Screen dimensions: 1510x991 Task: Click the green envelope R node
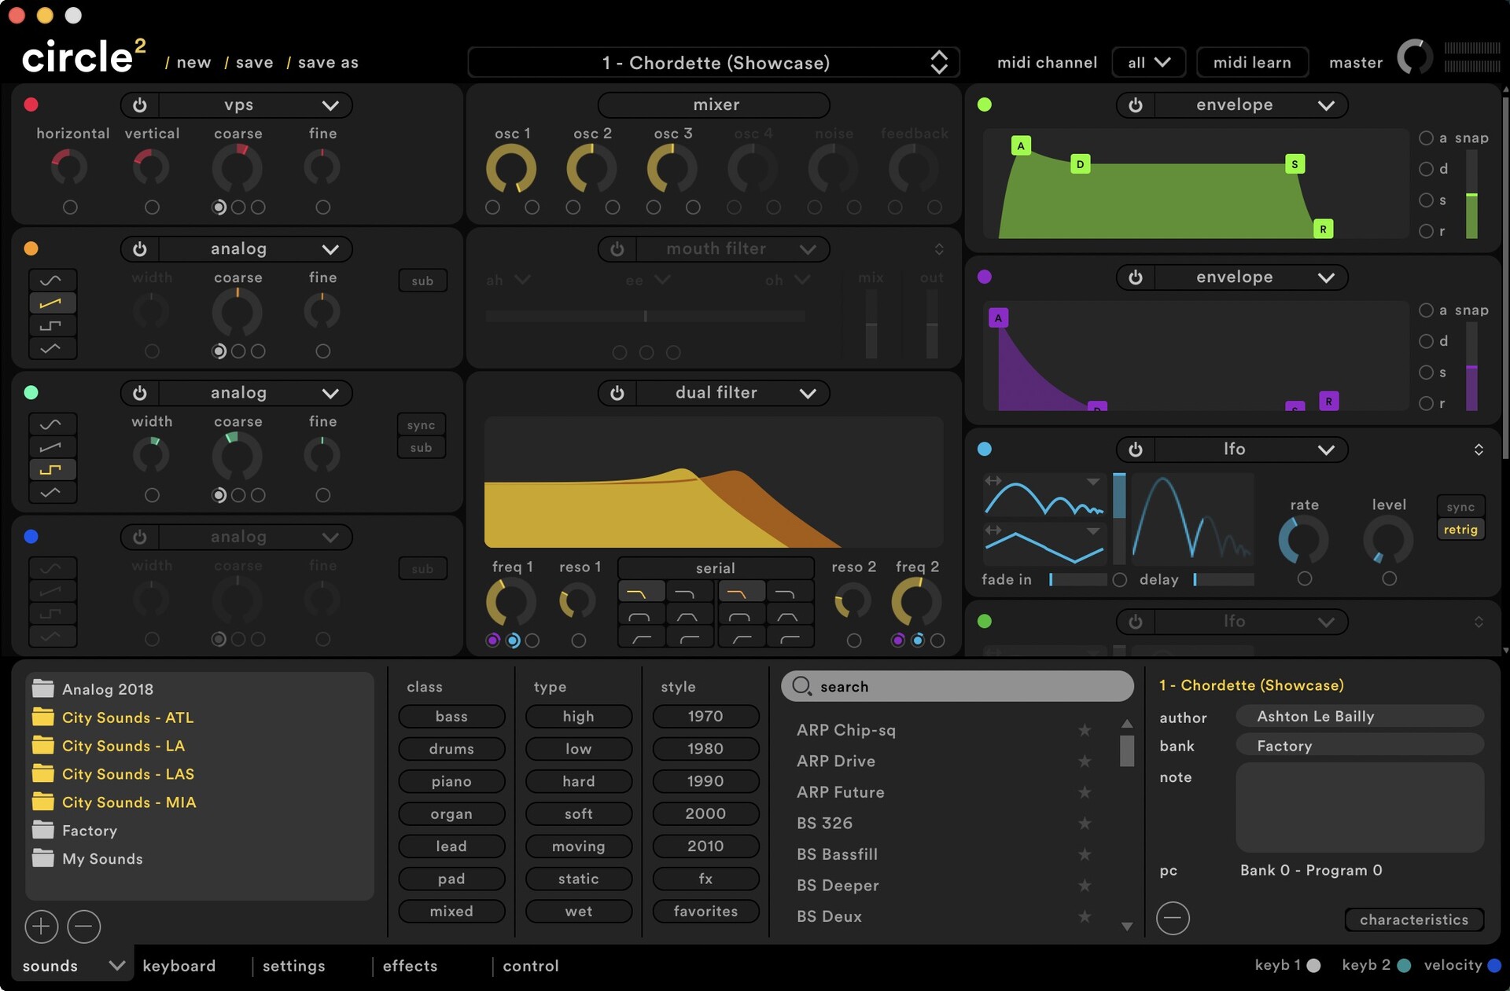coord(1323,229)
